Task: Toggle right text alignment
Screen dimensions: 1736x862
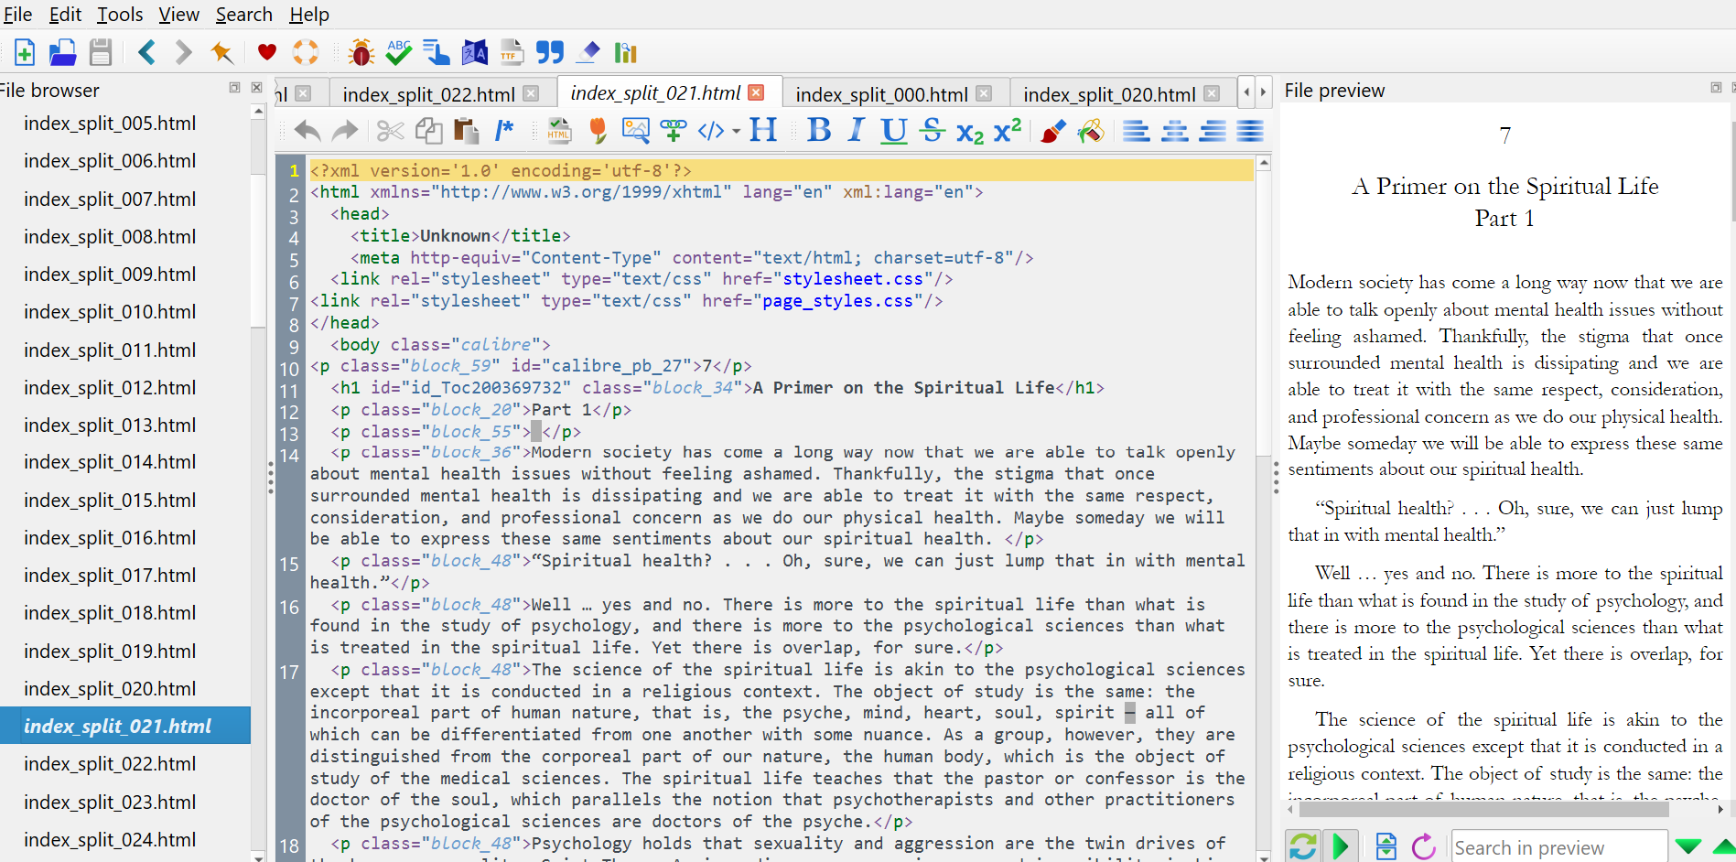Action: click(1213, 131)
